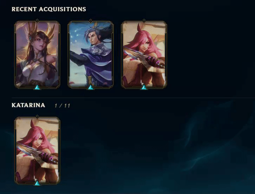
Task: Click diamond ornament atop the golden-headdress woman card
Action: (37, 20)
